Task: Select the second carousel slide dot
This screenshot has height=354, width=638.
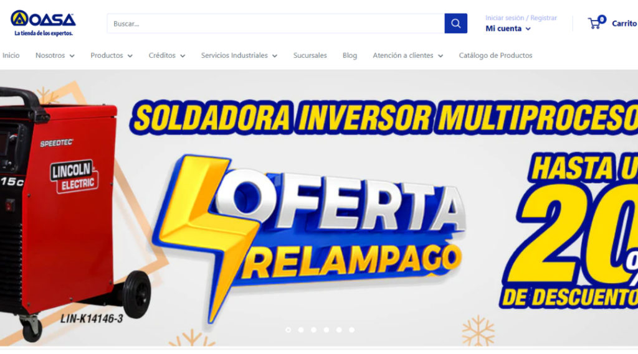Action: tap(301, 330)
